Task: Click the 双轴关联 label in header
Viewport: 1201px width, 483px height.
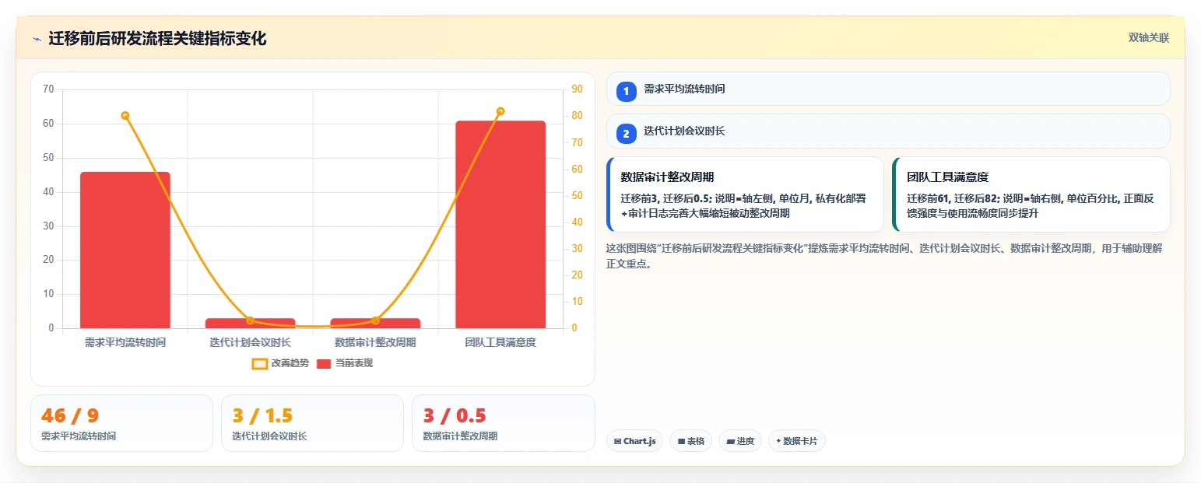Action: coord(1149,38)
